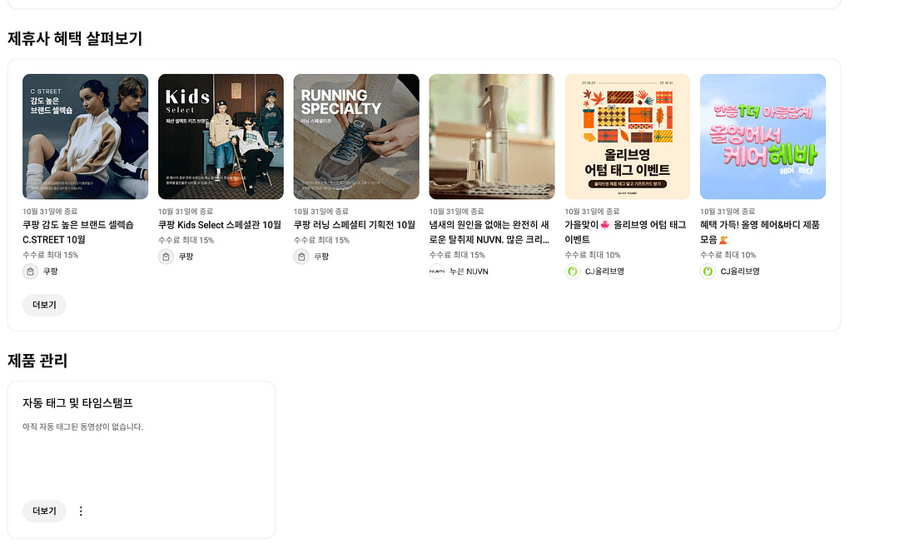Open 올리브영 어텀 태그 이벤트 thumbnail
899x549 pixels.
(627, 137)
